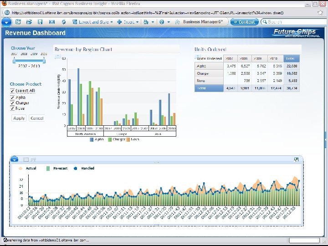328x246 pixels.
Task: Click the Units Ordered table corner header
Action: (x=209, y=59)
